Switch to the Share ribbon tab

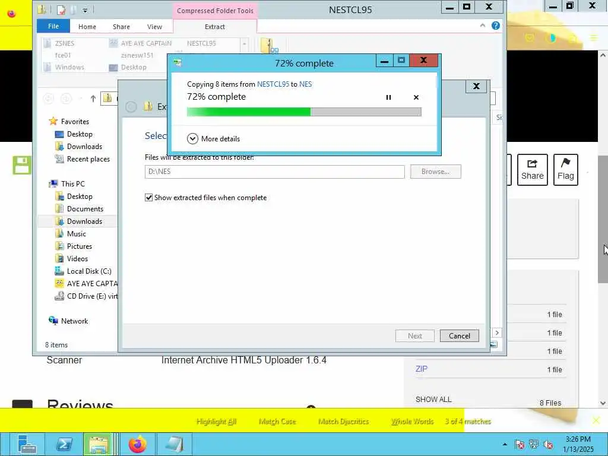pos(121,27)
